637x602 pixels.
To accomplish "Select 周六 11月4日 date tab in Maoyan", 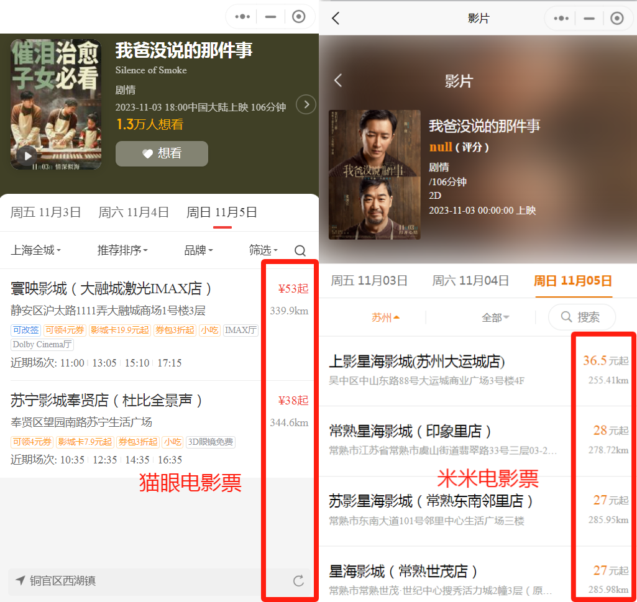I will tap(134, 212).
